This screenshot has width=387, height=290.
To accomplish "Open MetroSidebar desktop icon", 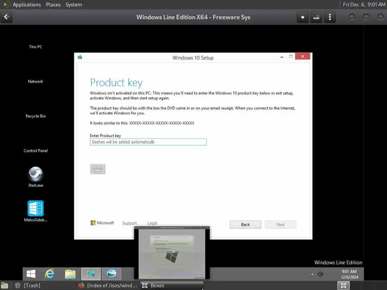I will (36, 211).
